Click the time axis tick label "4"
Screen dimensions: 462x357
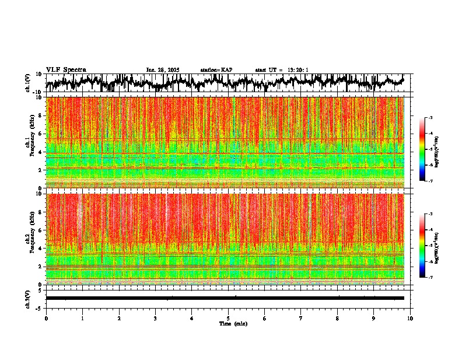tap(192, 318)
